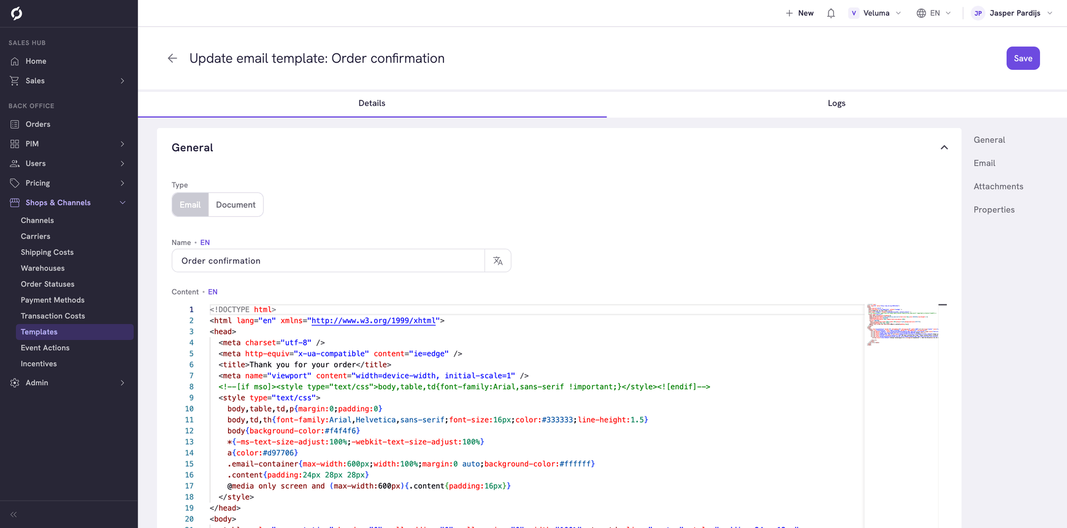This screenshot has width=1067, height=528.
Task: Switch the type to Document
Action: [236, 205]
